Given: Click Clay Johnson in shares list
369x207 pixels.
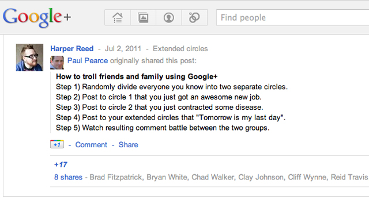Looking at the screenshot, I should click(261, 177).
